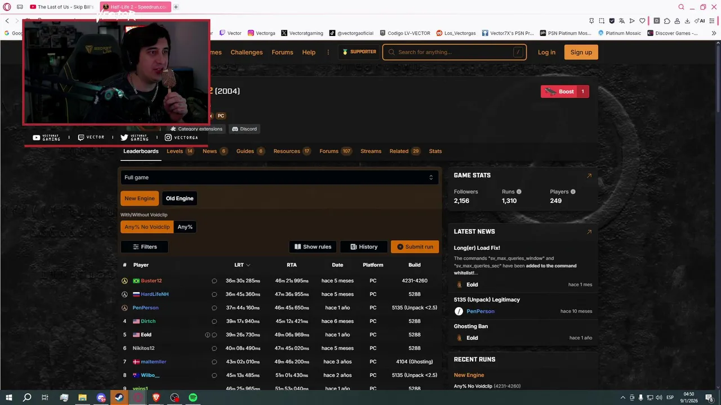Expand Game Stats arrow icon
Image resolution: width=721 pixels, height=405 pixels.
(x=589, y=175)
